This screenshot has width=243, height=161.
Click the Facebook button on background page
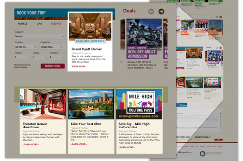(x=181, y=105)
